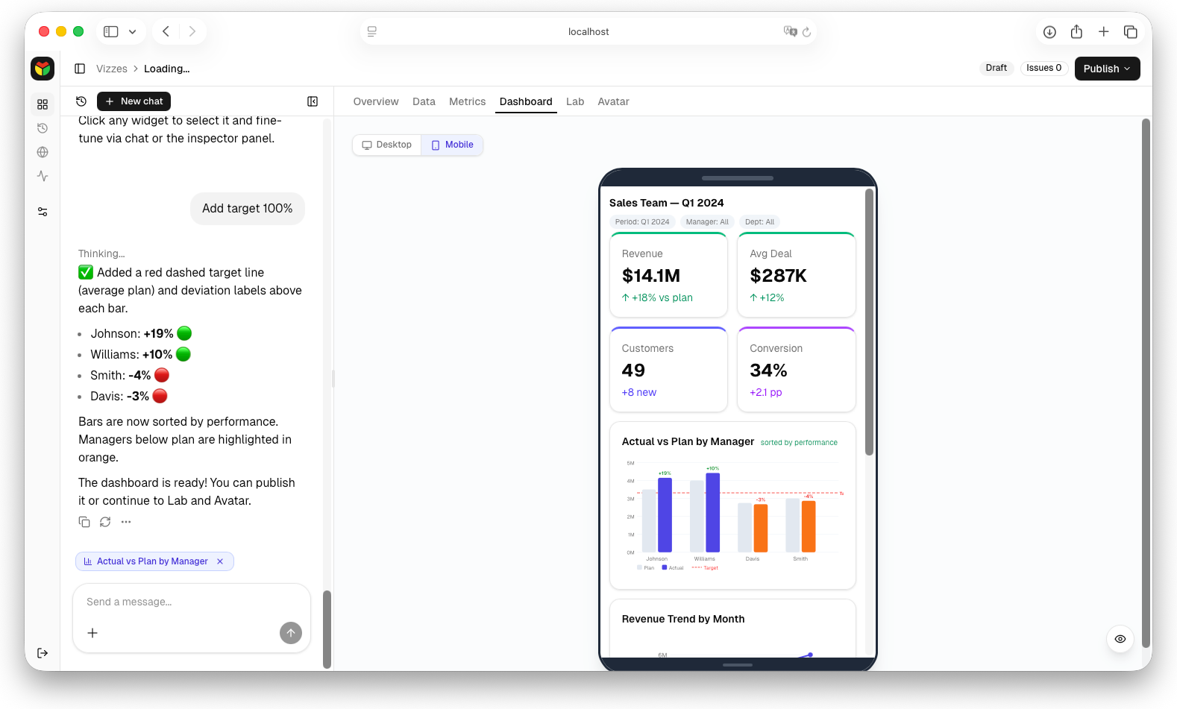Select the Customers 49 card
Viewport: 1177px width, 709px height.
(668, 370)
